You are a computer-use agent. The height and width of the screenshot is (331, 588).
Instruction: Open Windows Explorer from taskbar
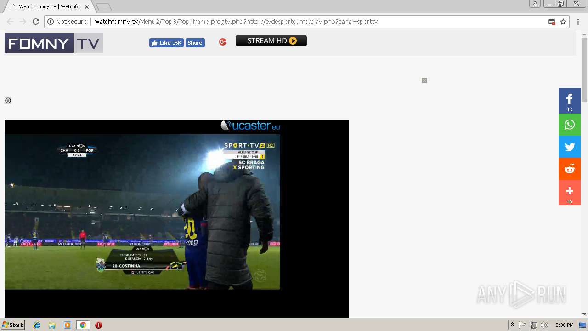click(x=52, y=325)
